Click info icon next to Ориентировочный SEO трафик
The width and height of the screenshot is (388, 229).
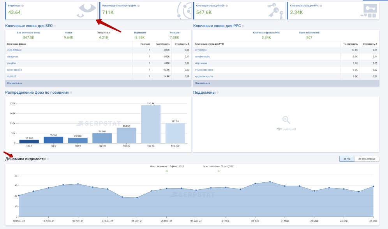139,6
